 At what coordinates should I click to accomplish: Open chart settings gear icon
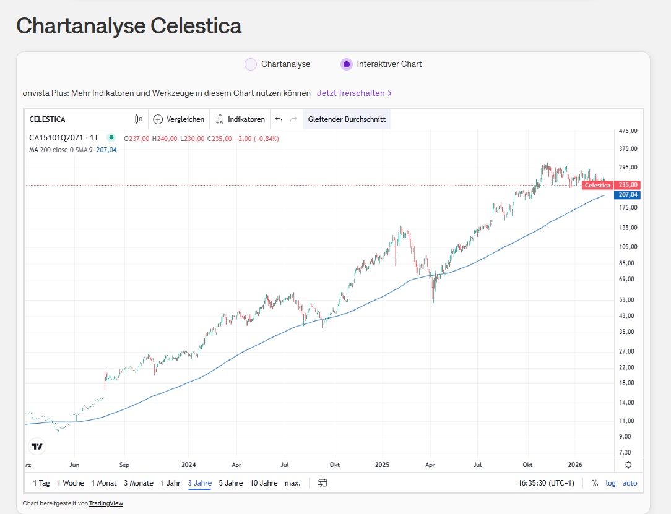click(x=629, y=465)
